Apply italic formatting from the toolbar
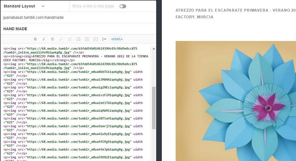The image size is (296, 161). (44, 39)
